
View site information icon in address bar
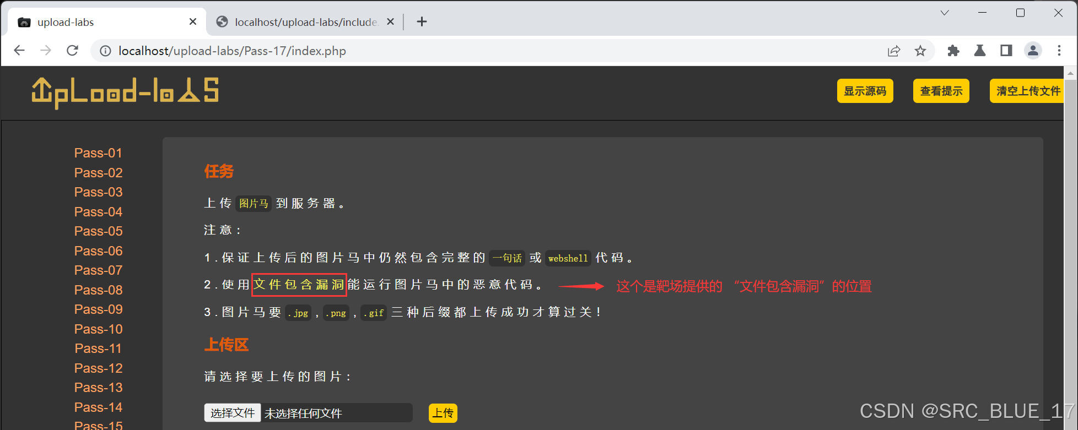pyautogui.click(x=105, y=51)
